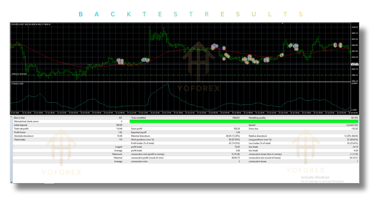Screen dimensions: 381x214
Task: Select the short positions value 58 (87.93%)
Action: pos(234,139)
